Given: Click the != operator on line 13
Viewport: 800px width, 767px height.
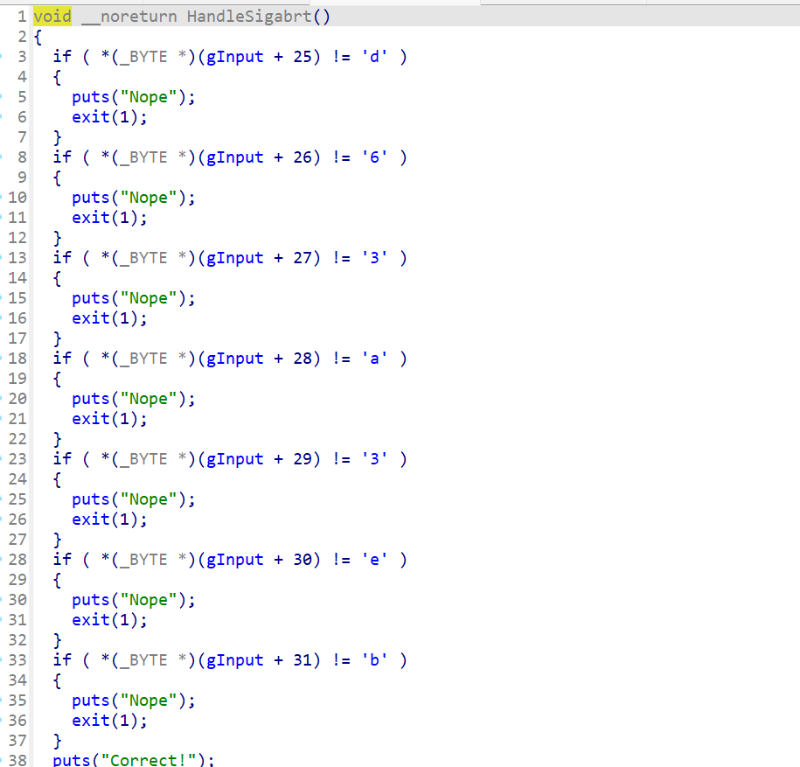Looking at the screenshot, I should pos(341,258).
